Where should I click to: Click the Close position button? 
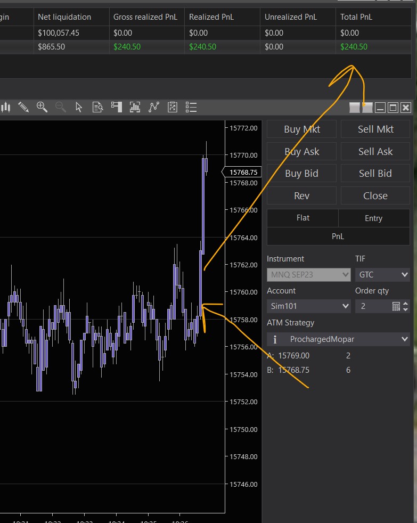tap(375, 195)
